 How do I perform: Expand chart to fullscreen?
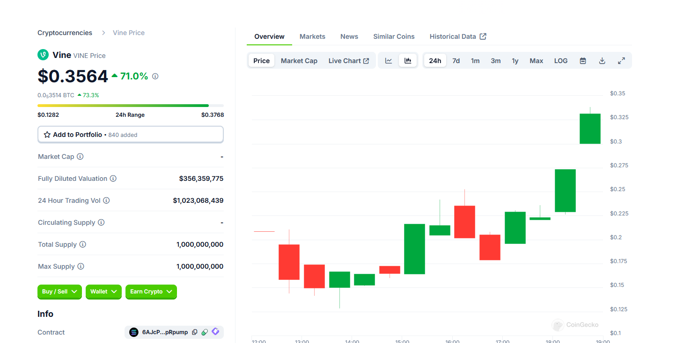[x=621, y=61]
